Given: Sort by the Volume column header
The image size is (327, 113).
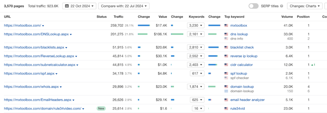Looking at the screenshot, I should click(x=287, y=17).
